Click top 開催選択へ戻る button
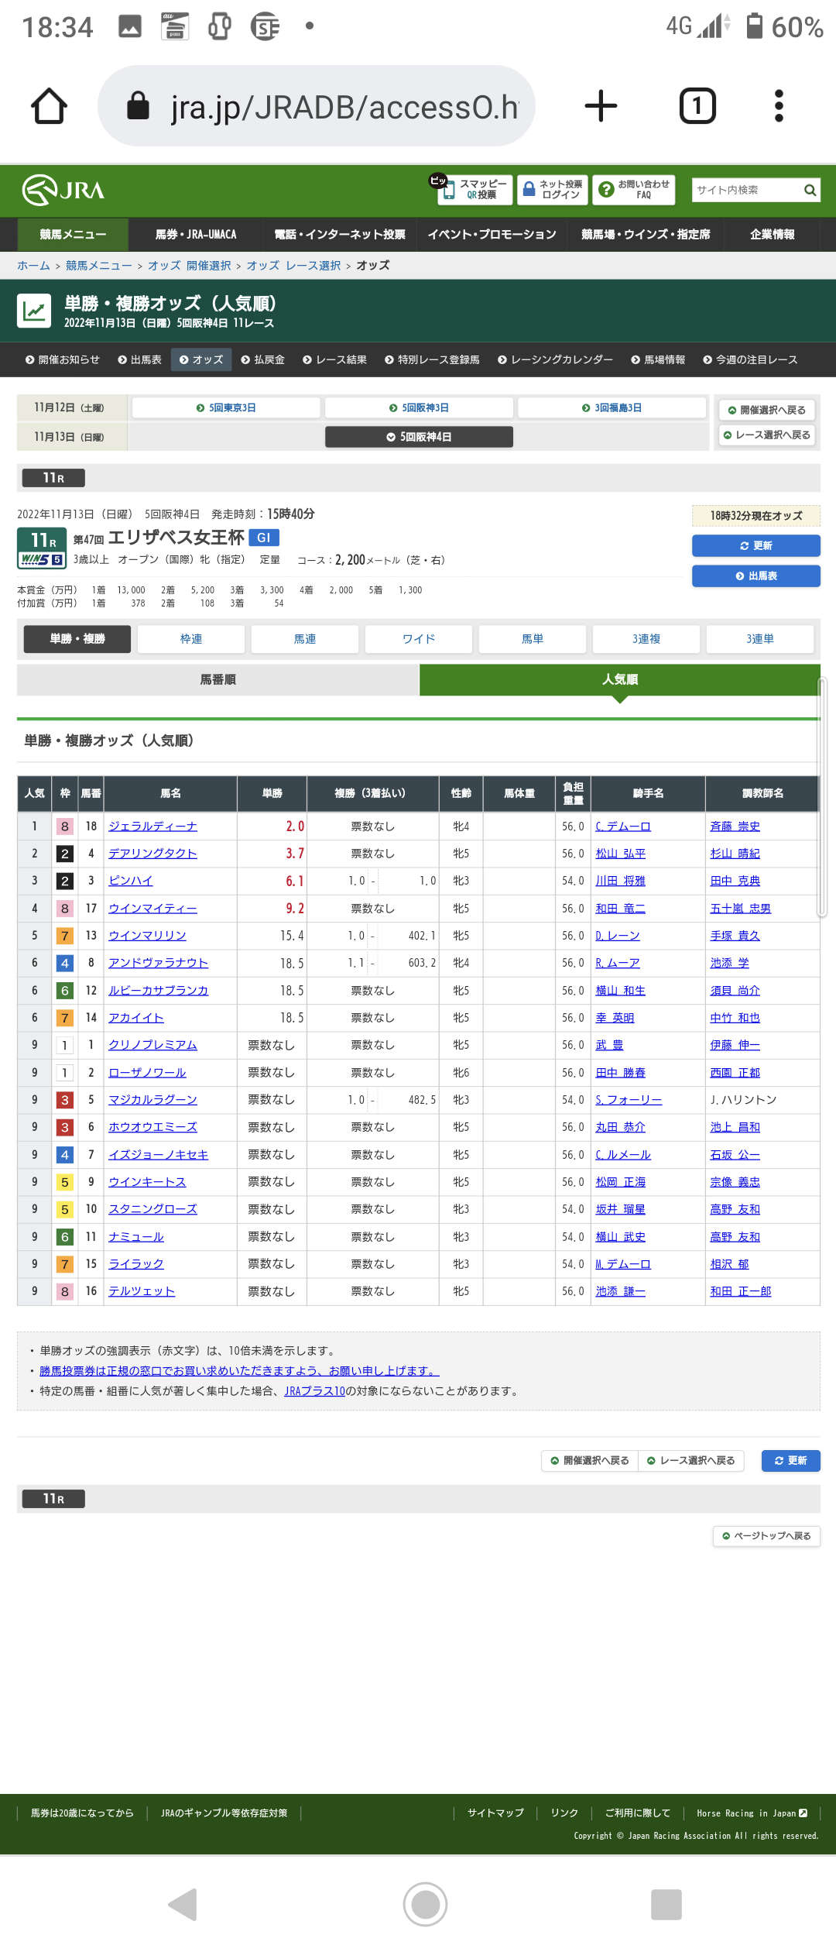This screenshot has width=836, height=1952. click(x=766, y=410)
